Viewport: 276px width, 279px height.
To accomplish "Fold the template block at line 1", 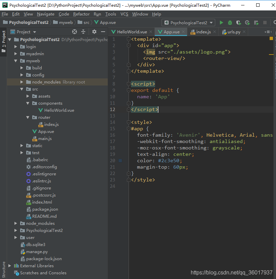I will click(129, 39).
